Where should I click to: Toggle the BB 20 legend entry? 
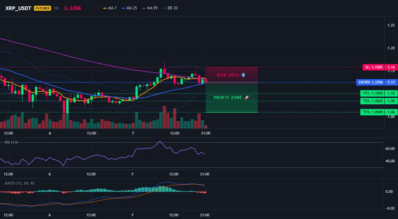pos(170,8)
